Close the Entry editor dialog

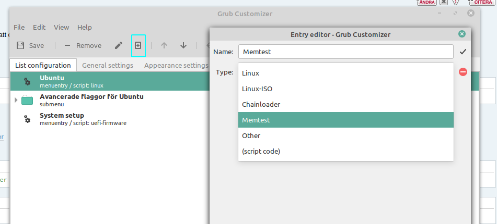click(x=462, y=34)
